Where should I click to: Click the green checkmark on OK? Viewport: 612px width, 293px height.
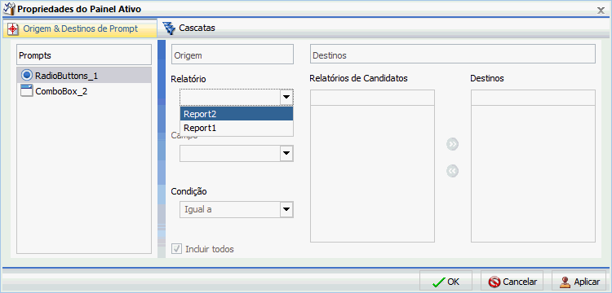click(x=439, y=282)
